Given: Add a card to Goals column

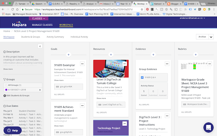Looking at the screenshot, I should point(68,55).
